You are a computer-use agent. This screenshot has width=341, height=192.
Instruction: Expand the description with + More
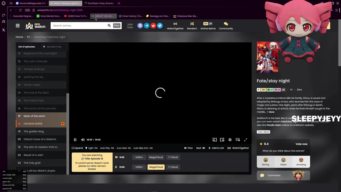[271, 112]
